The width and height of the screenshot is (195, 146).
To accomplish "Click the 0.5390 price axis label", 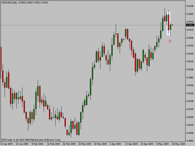I will point(190,86).
